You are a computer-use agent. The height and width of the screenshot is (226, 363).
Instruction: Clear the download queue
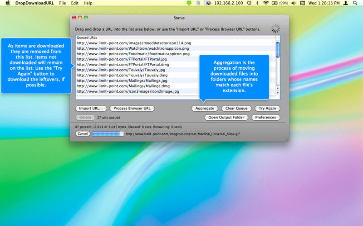(x=236, y=108)
